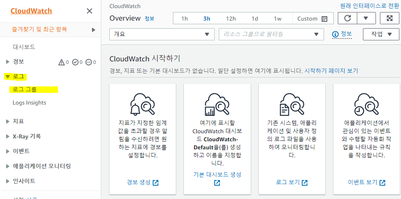Click the 이벤트 보기 link
Image resolution: width=401 pixels, height=199 pixels.
pos(367,182)
